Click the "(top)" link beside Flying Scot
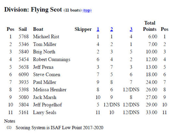 coord(87,10)
